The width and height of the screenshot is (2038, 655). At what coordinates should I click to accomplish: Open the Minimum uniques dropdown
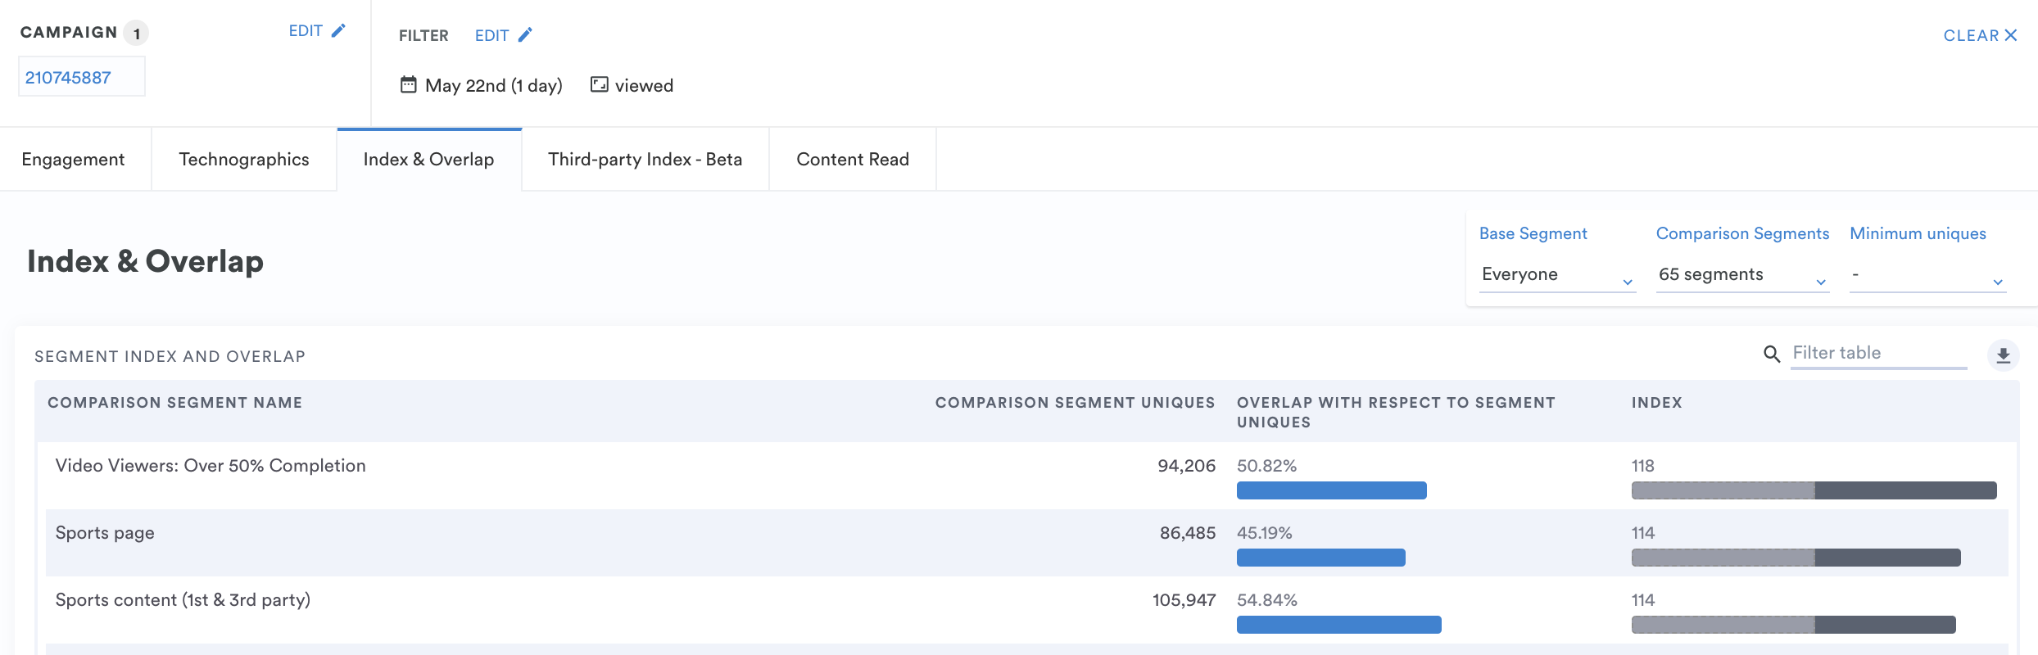(1927, 275)
